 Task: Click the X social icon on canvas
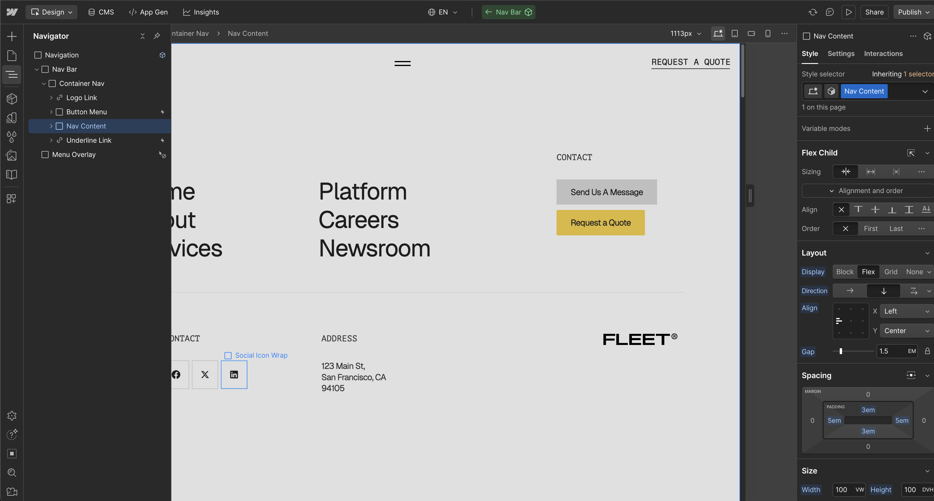(205, 375)
